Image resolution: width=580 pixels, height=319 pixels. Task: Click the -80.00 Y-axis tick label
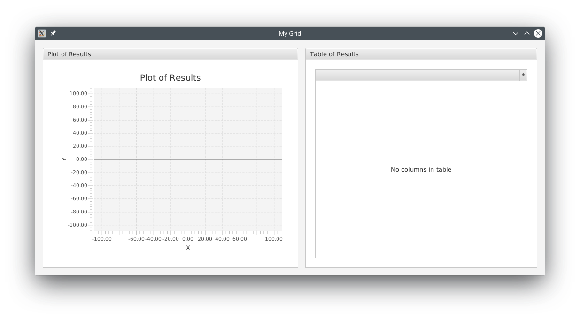tap(79, 212)
